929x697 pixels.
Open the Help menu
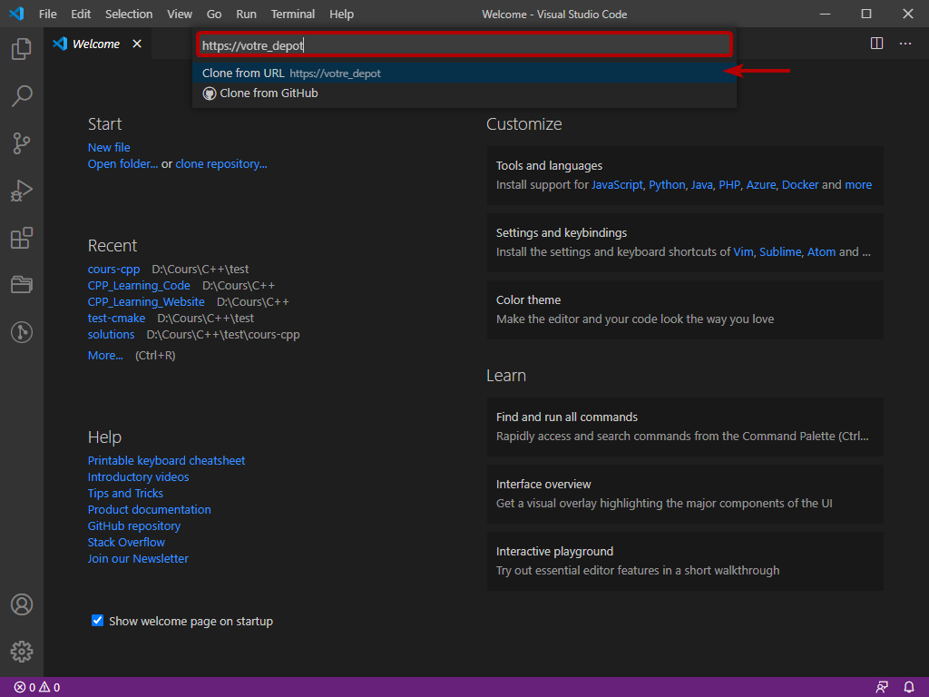tap(341, 15)
